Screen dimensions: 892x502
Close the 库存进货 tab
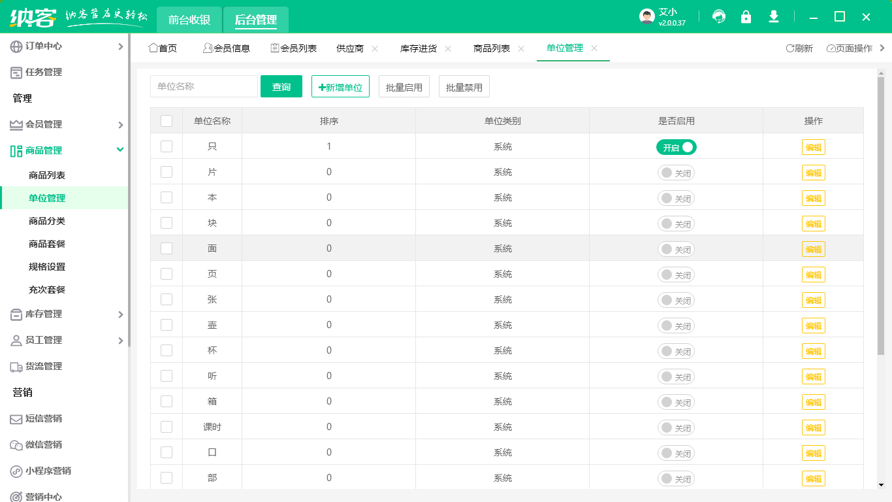tap(448, 48)
